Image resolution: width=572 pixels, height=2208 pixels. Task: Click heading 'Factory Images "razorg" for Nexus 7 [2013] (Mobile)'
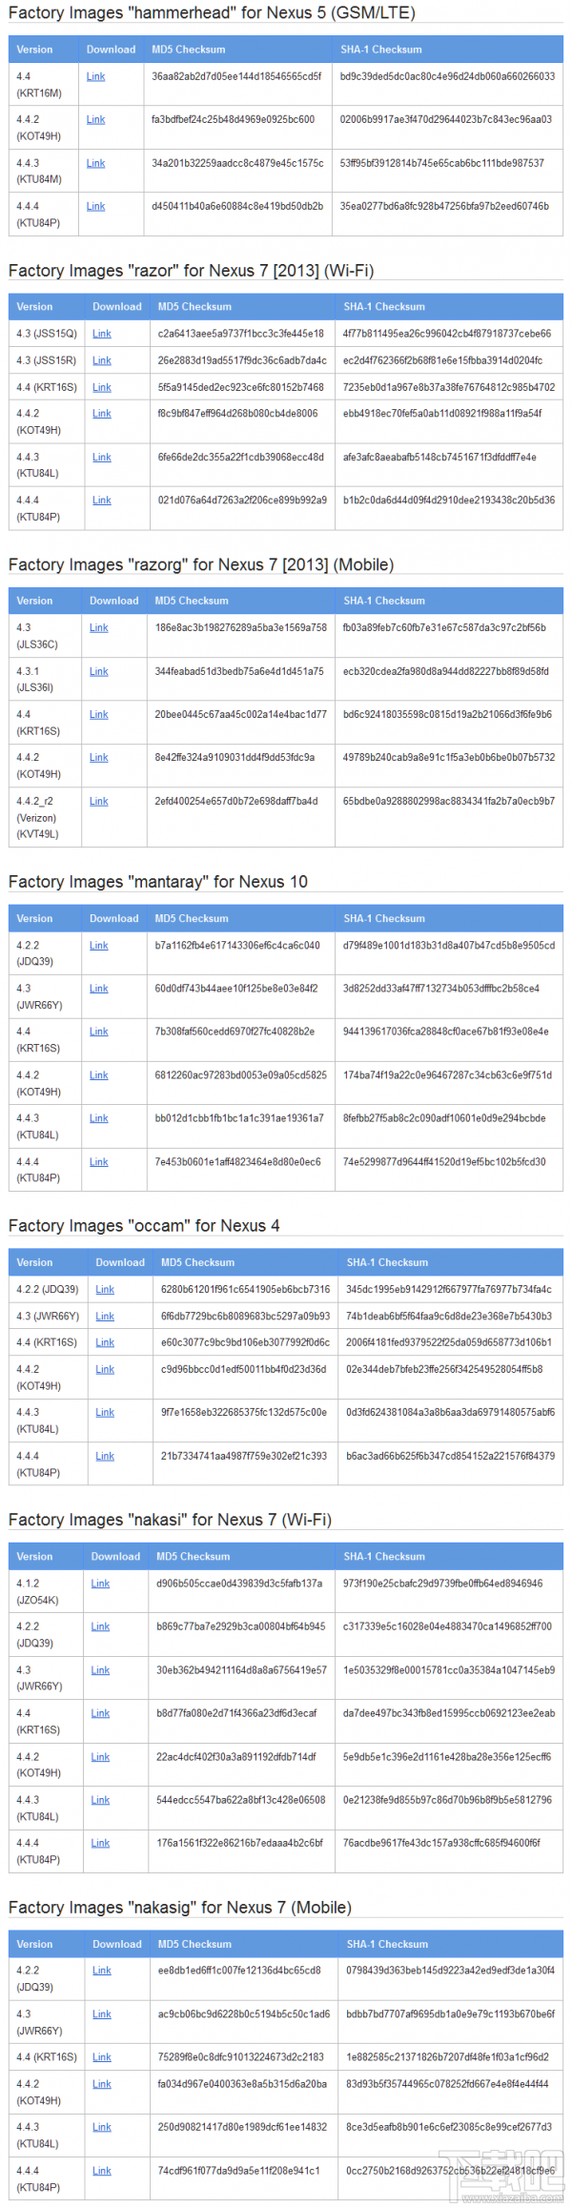click(x=201, y=564)
